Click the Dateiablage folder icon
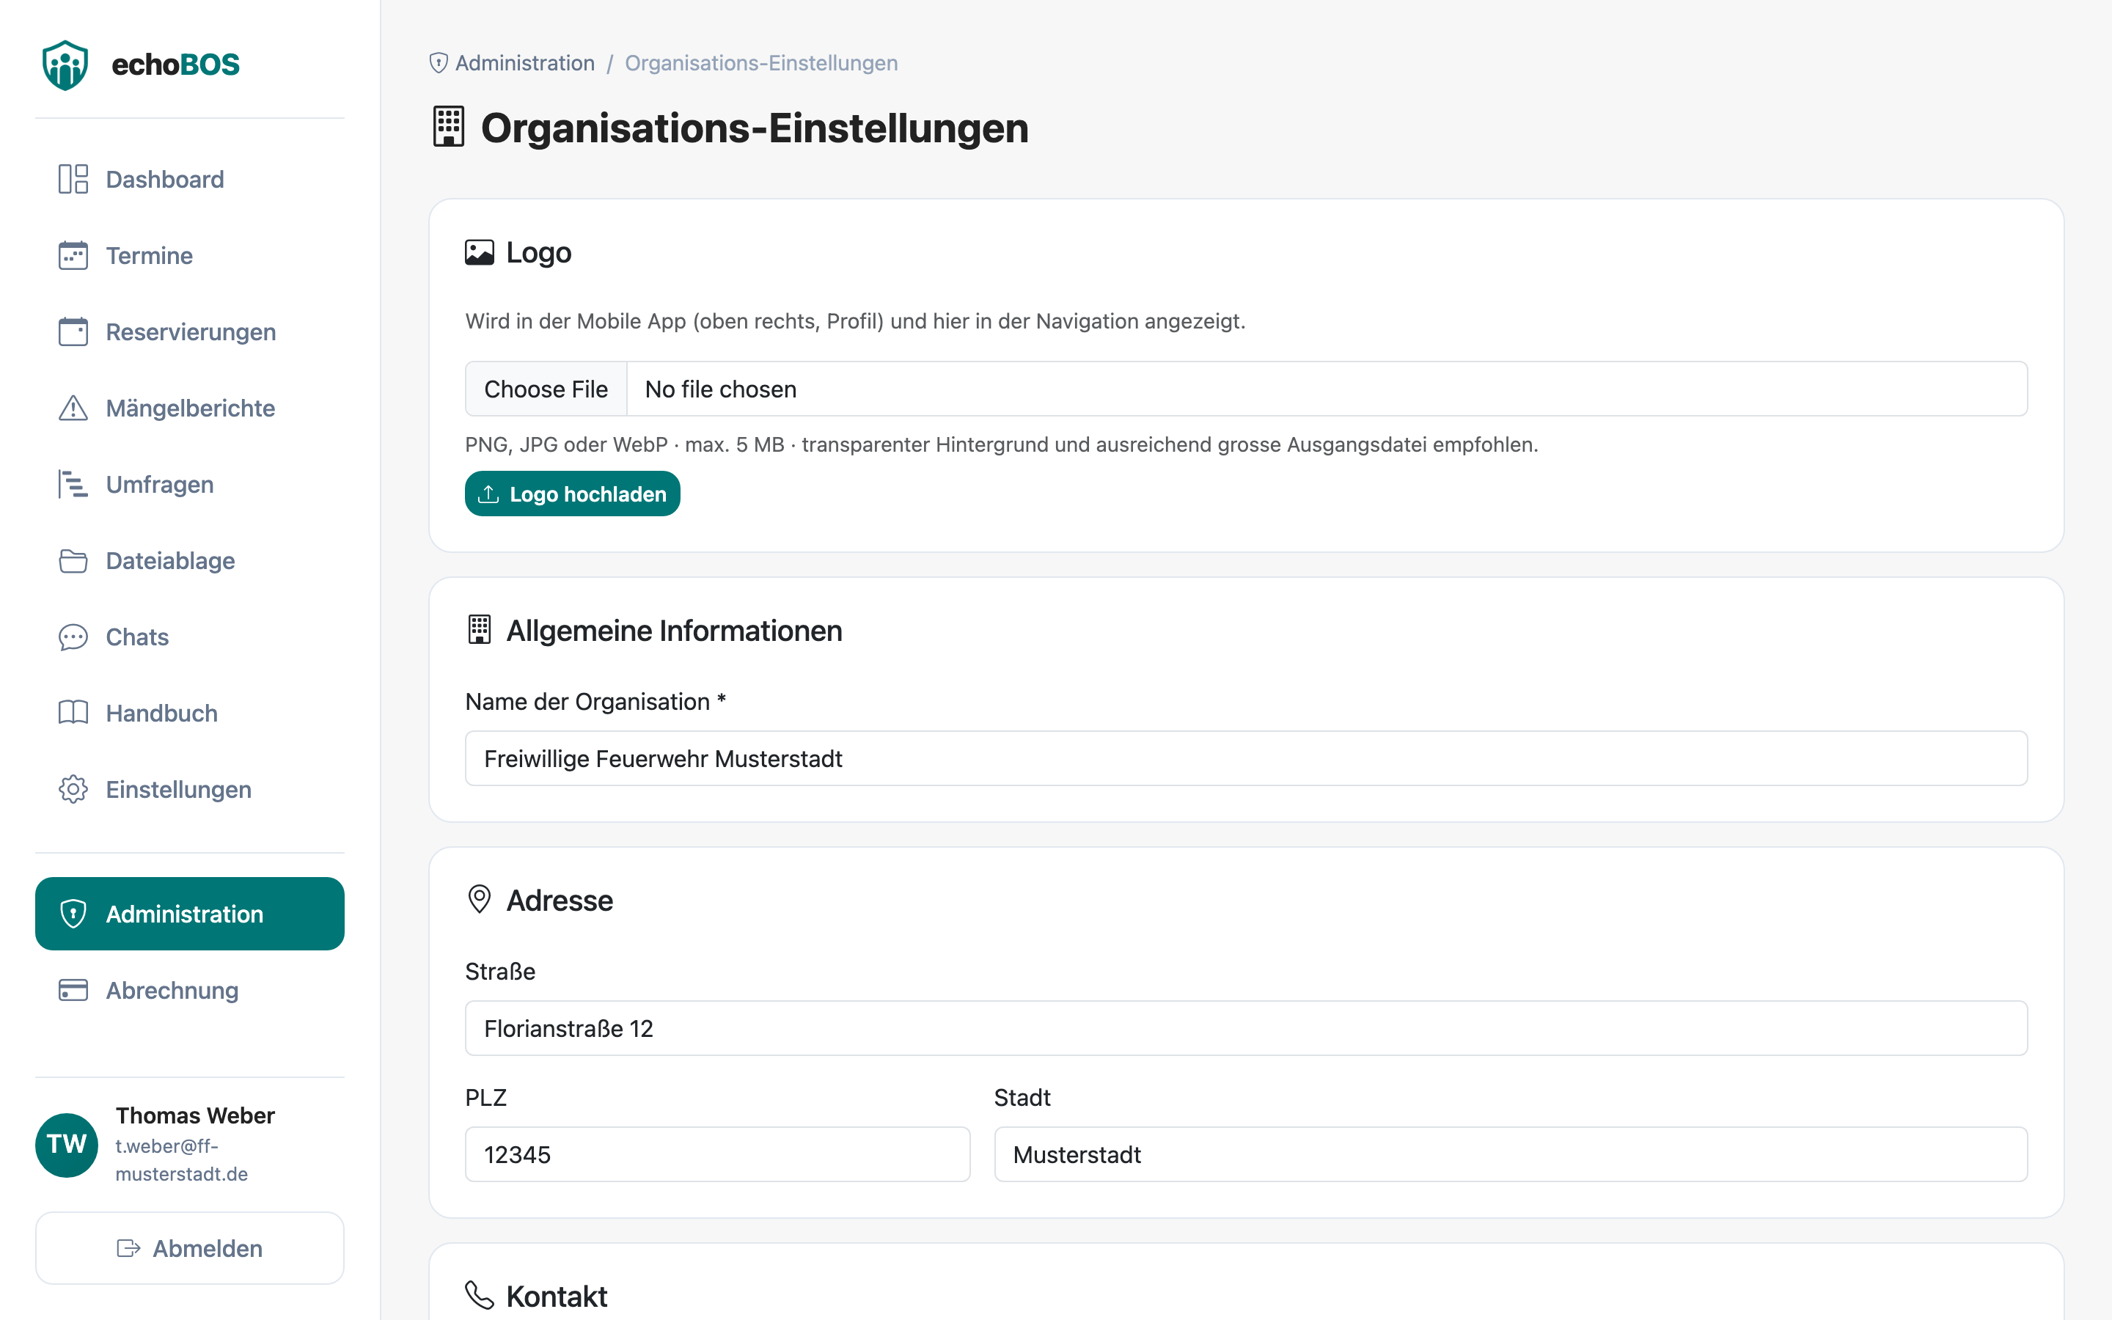 tap(73, 560)
